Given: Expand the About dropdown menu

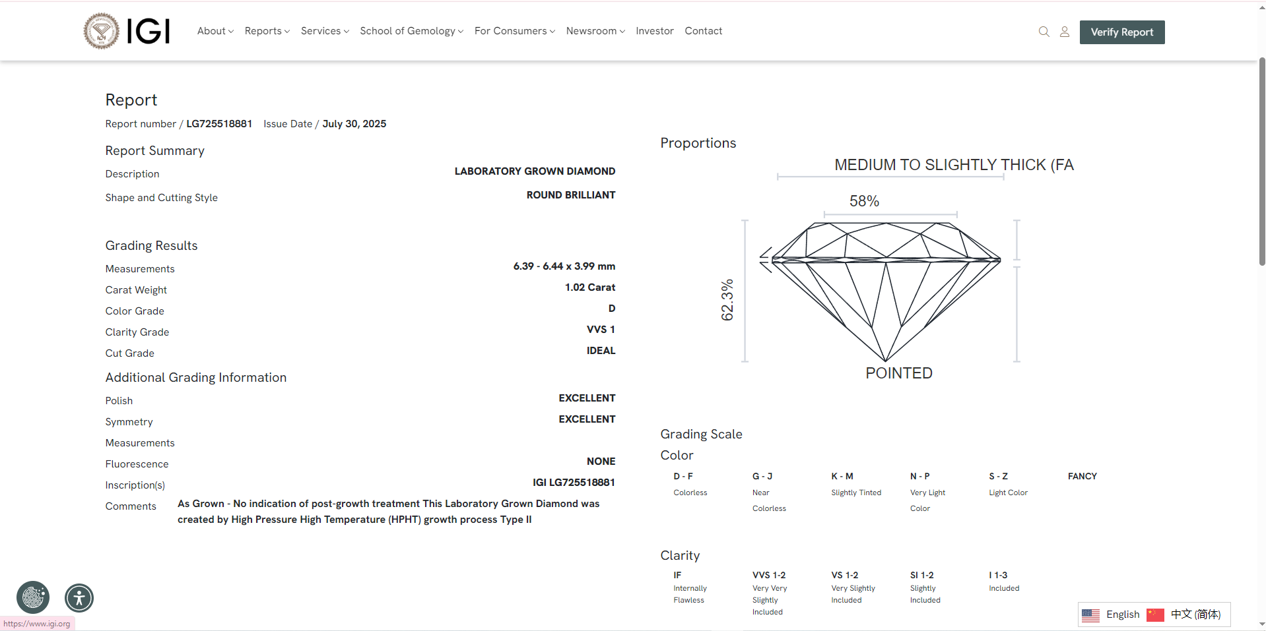Looking at the screenshot, I should coord(215,31).
